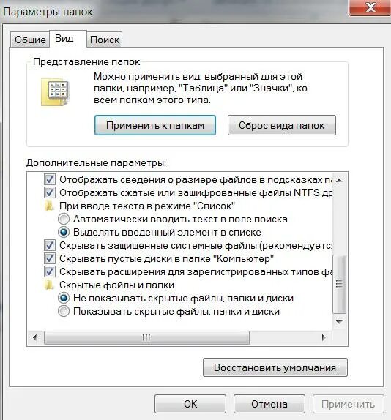Screen dimensions: 391x420
Task: Select the Вид tab
Action: [68, 39]
